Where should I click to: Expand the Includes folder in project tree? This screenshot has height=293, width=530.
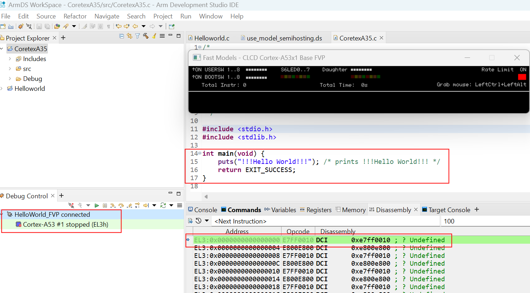(x=10, y=59)
